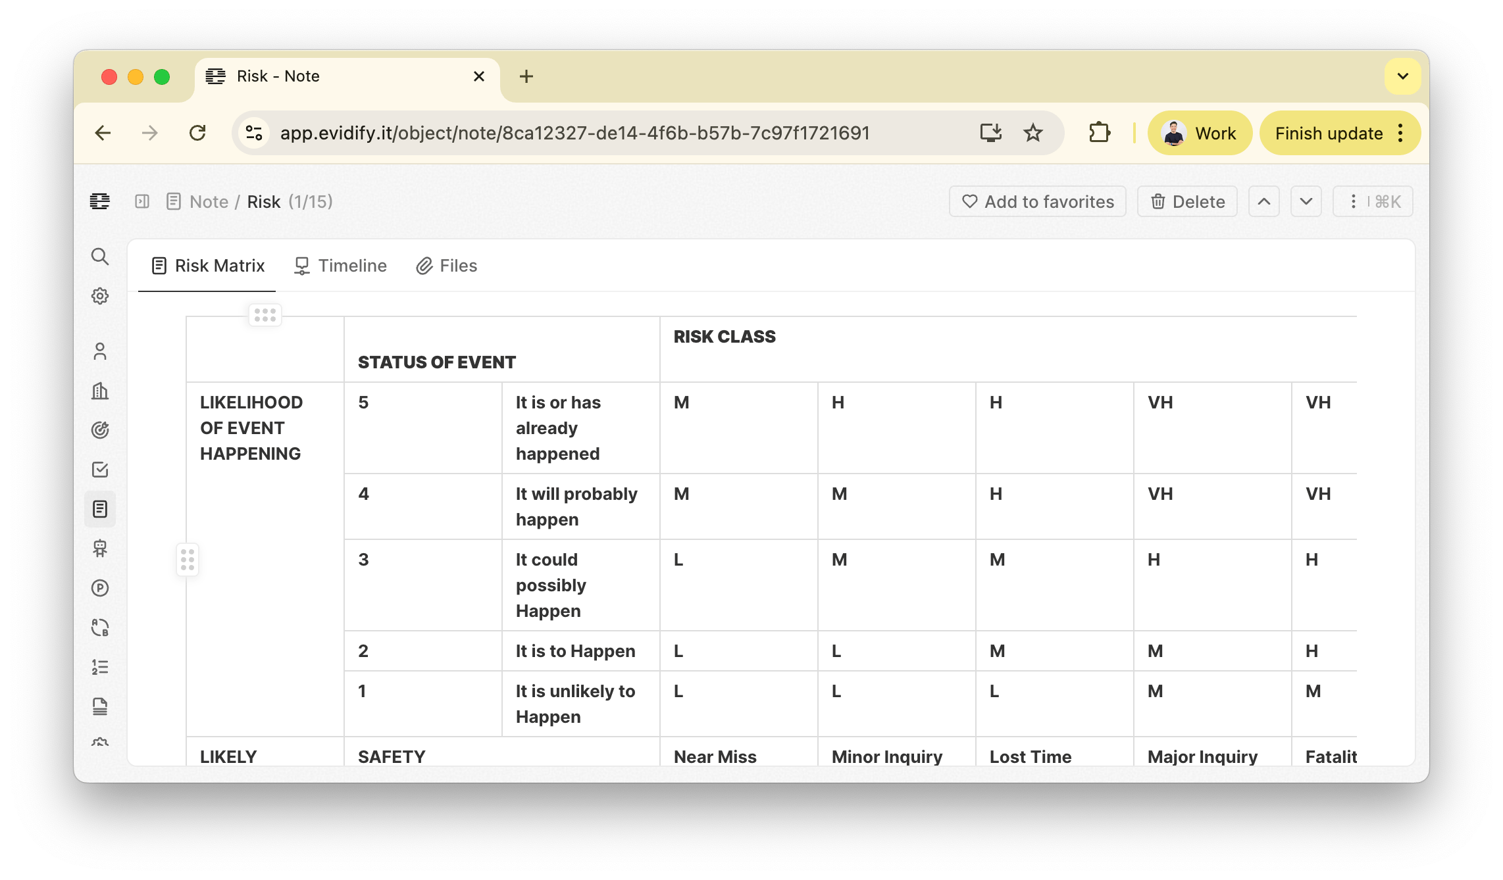Go to previous note with up chevron
This screenshot has height=880, width=1503.
click(x=1263, y=201)
